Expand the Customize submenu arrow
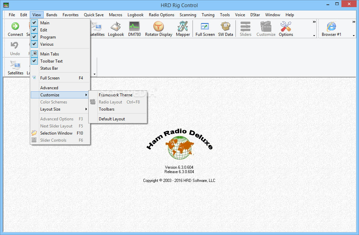 tap(86, 95)
